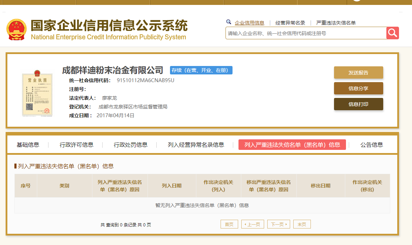Click the small magnifier icon beside 企业信用信息

[229, 22]
